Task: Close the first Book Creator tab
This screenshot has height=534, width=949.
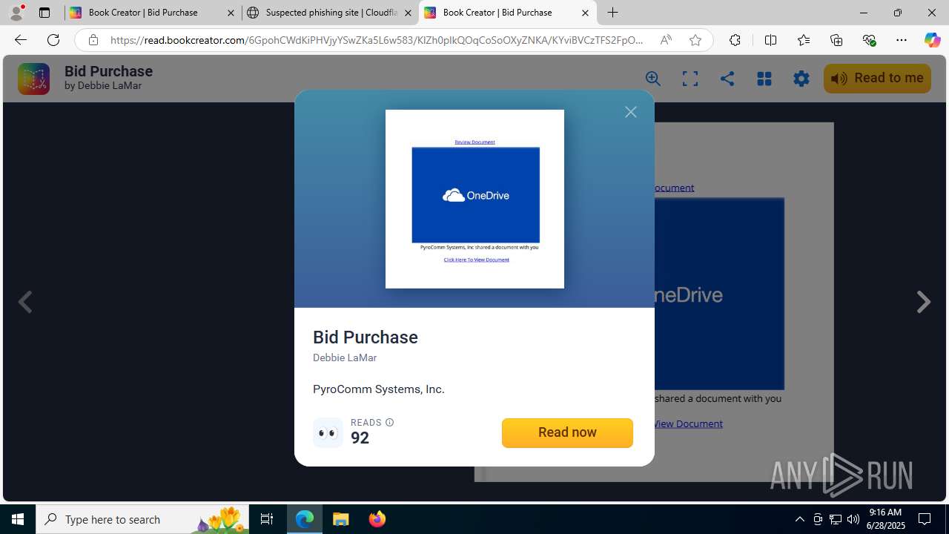Action: tap(231, 13)
